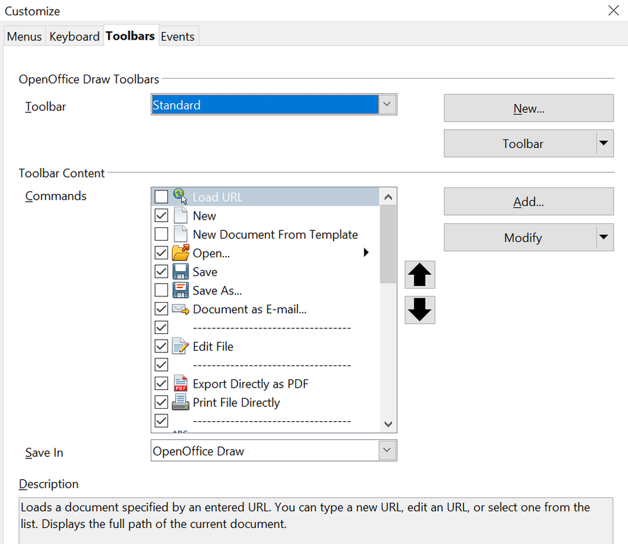This screenshot has width=628, height=544.
Task: Switch to the Keyboard tab
Action: coord(75,36)
